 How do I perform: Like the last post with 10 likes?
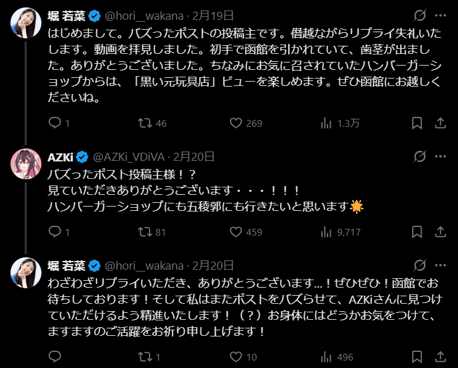(x=235, y=357)
